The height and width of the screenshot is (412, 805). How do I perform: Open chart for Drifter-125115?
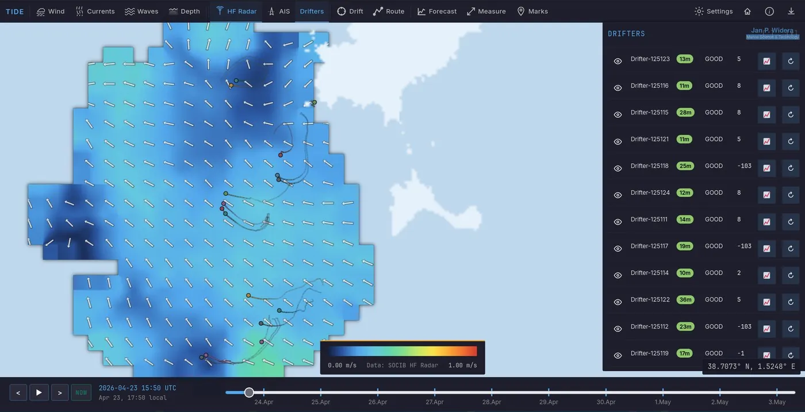[766, 114]
